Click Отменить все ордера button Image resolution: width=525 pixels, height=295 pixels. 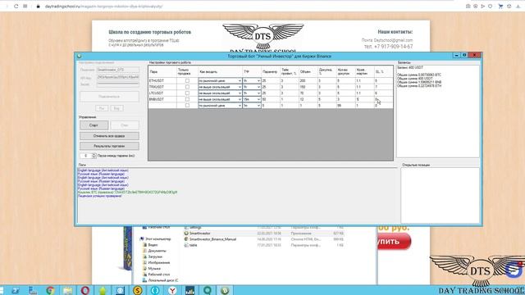coord(109,136)
